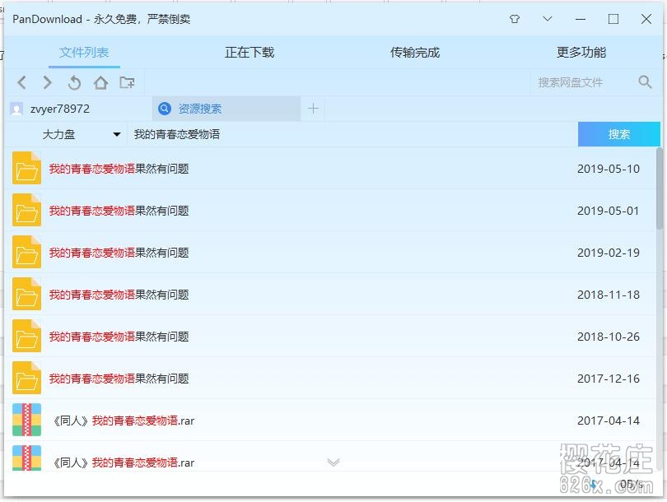
Task: Go forward with the right arrow icon
Action: (x=47, y=82)
